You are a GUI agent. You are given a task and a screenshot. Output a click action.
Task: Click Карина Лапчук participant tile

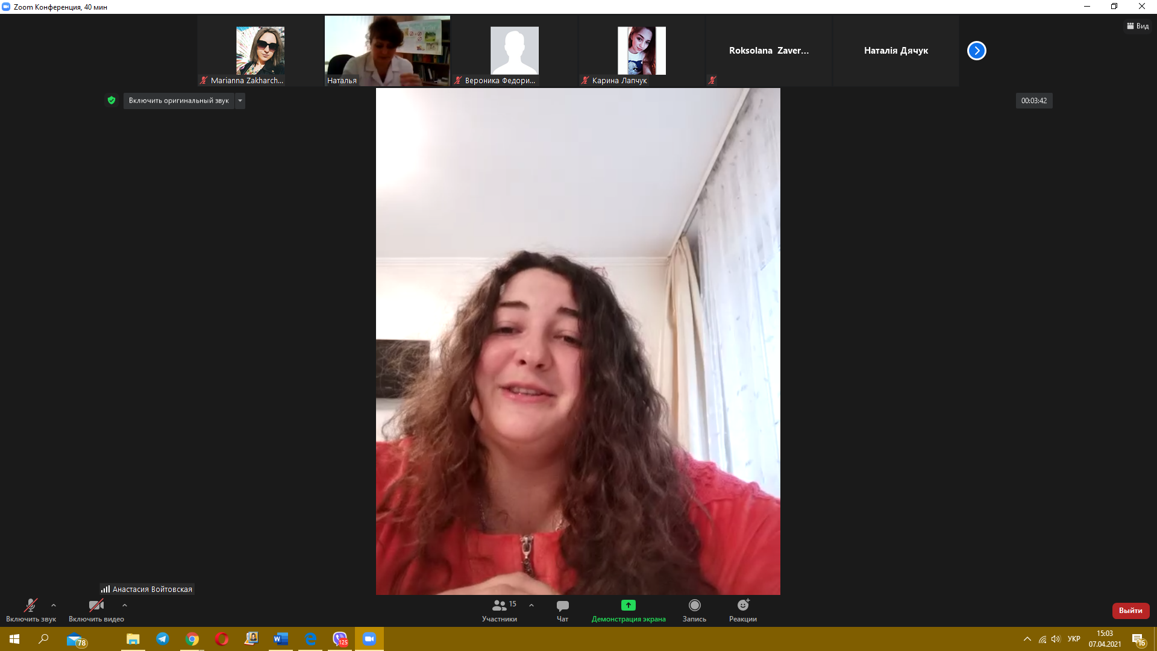click(641, 51)
